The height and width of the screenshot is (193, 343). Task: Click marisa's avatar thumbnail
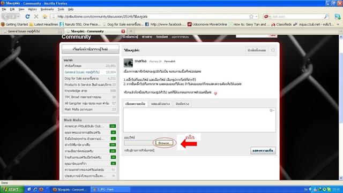coord(128,63)
